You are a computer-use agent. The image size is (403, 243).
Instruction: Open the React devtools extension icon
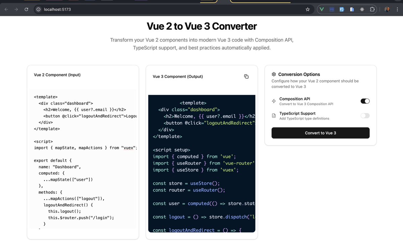[362, 9]
